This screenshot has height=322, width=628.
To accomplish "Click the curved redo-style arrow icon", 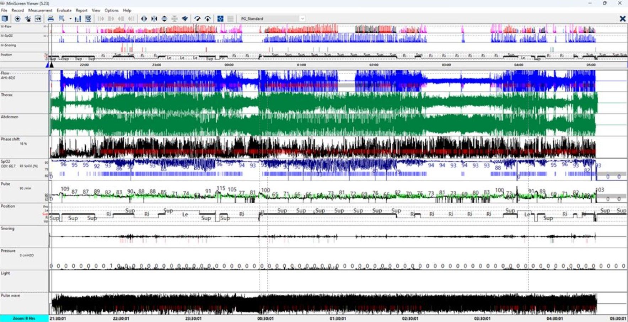I will point(197,18).
